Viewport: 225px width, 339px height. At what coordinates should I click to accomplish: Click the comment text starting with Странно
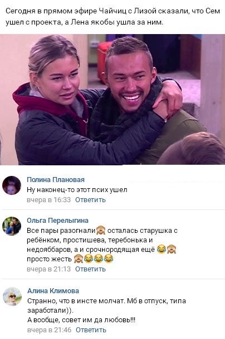106,311
